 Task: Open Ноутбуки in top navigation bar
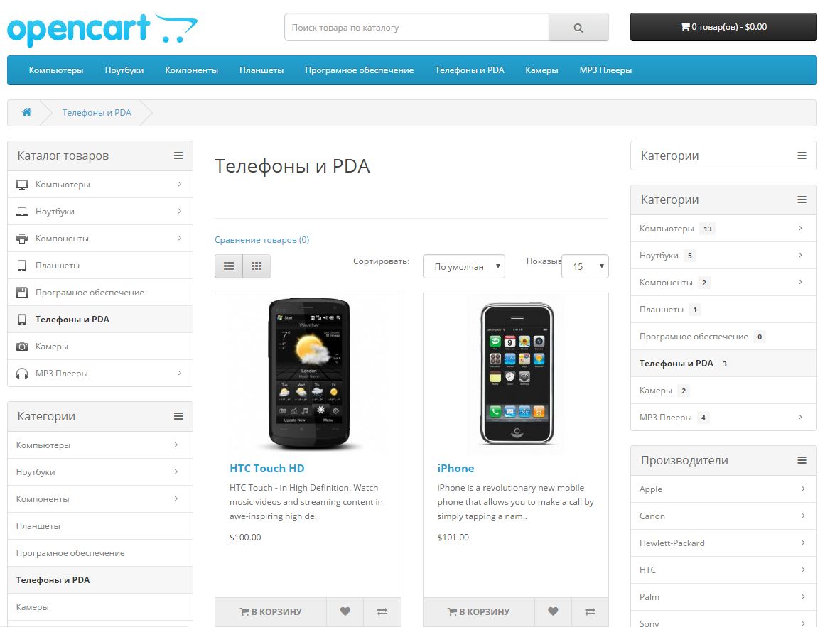(124, 70)
